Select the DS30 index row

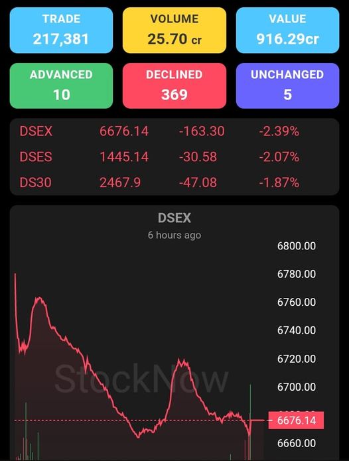(x=174, y=182)
